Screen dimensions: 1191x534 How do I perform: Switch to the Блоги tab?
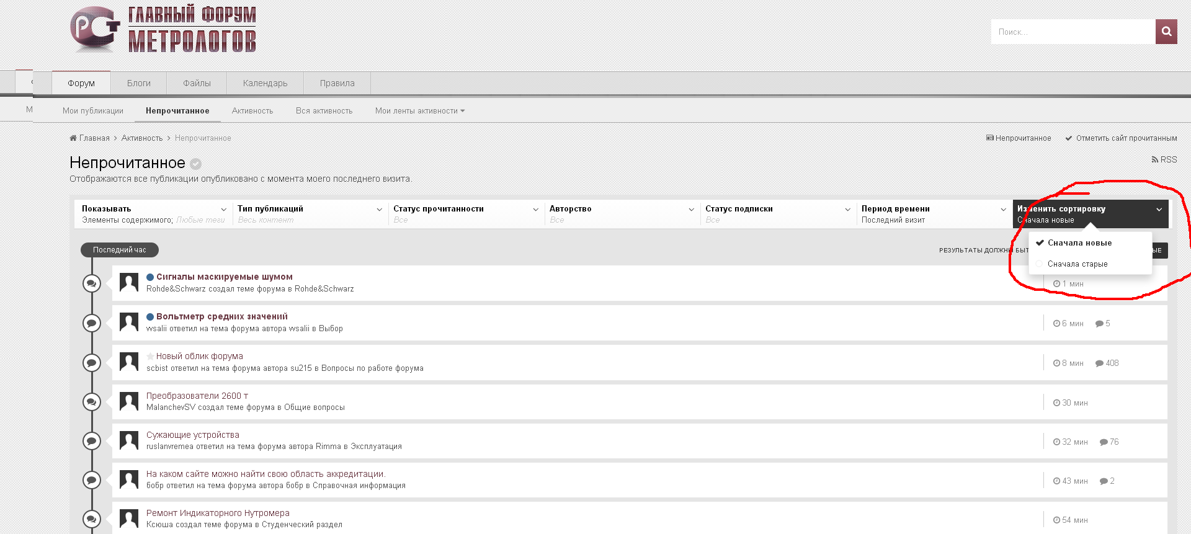tap(139, 83)
